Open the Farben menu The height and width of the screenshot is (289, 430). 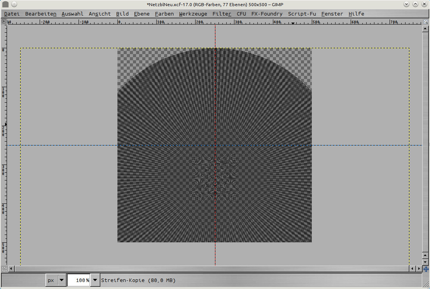(x=164, y=14)
